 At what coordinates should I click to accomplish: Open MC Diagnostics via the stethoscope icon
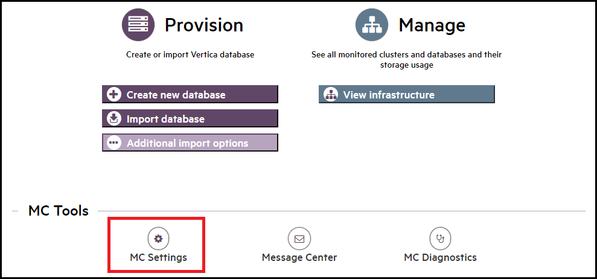point(440,239)
